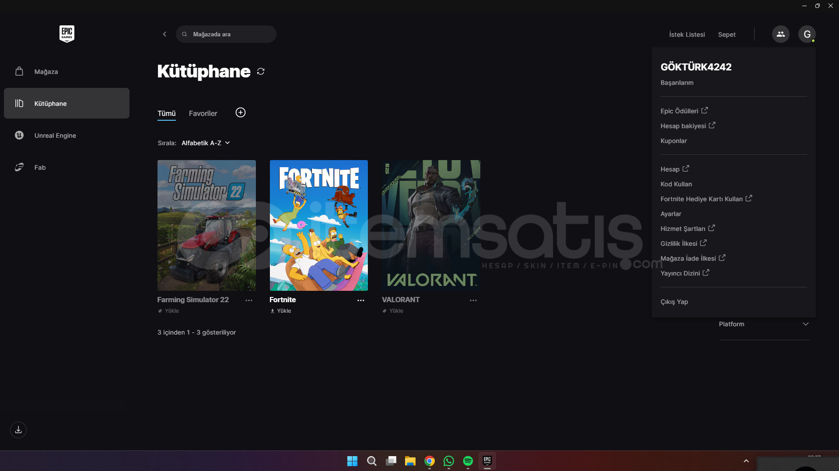Screen dimensions: 839x471
Task: Open Kuponlar in profile menu
Action: coord(674,141)
